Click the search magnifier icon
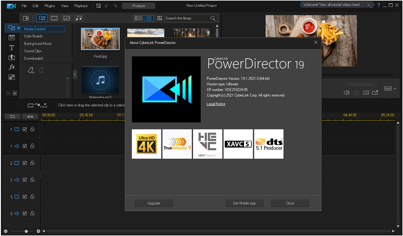Viewport: 403px width, 236px height. pyautogui.click(x=213, y=18)
